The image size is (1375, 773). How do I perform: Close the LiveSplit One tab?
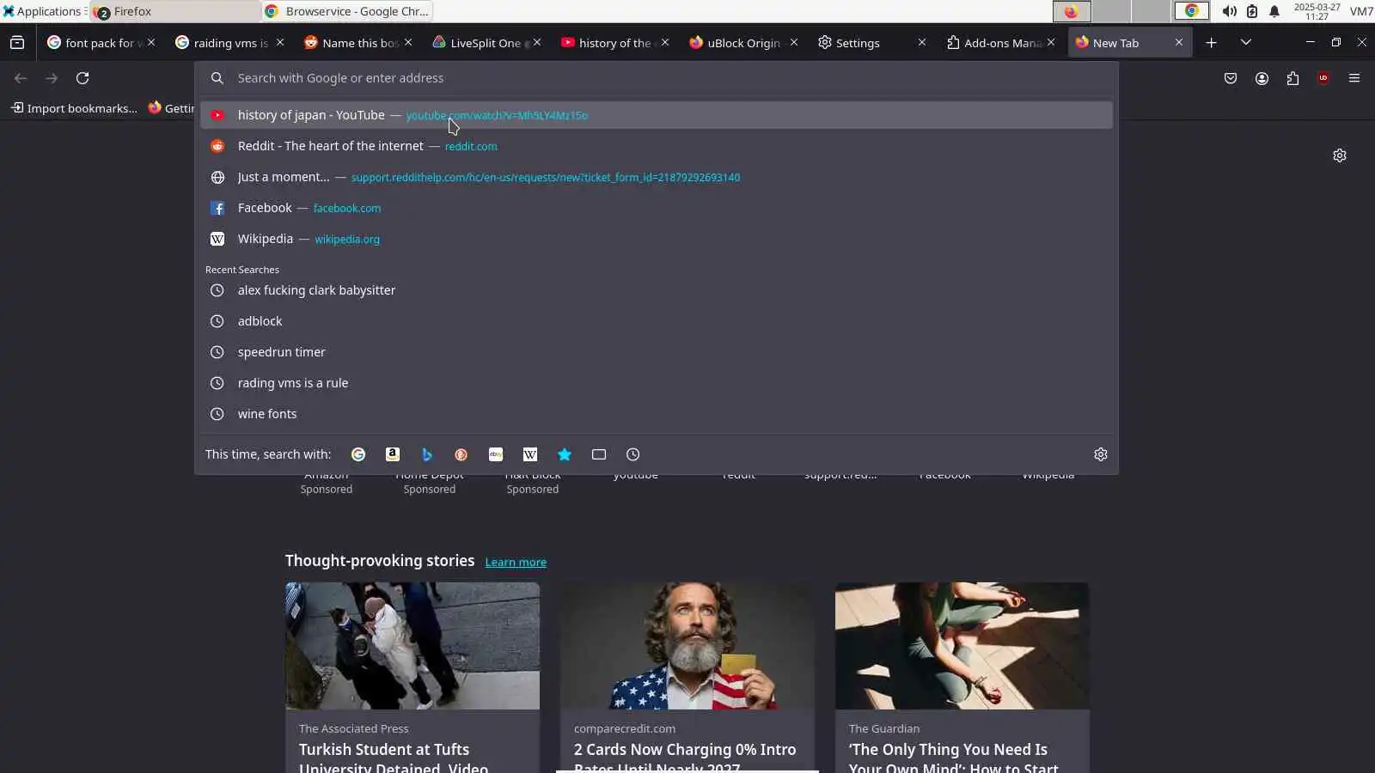point(537,42)
